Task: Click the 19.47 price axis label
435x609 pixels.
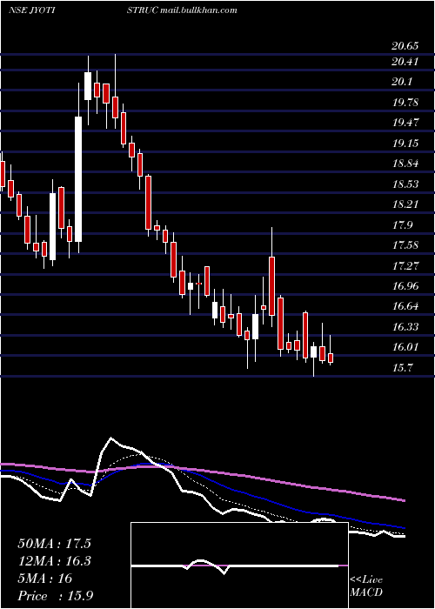Action: coord(405,123)
